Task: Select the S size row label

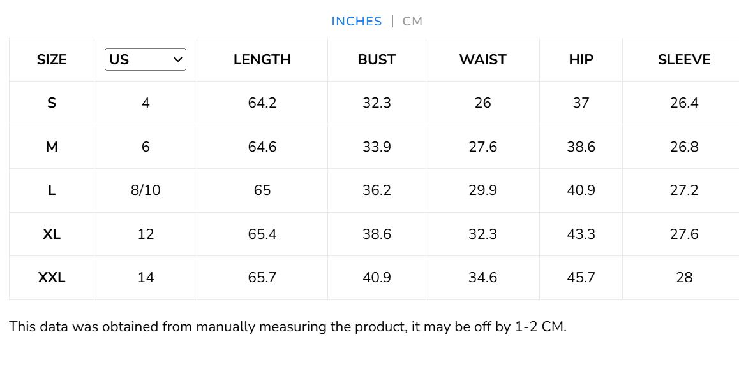Action: click(52, 103)
